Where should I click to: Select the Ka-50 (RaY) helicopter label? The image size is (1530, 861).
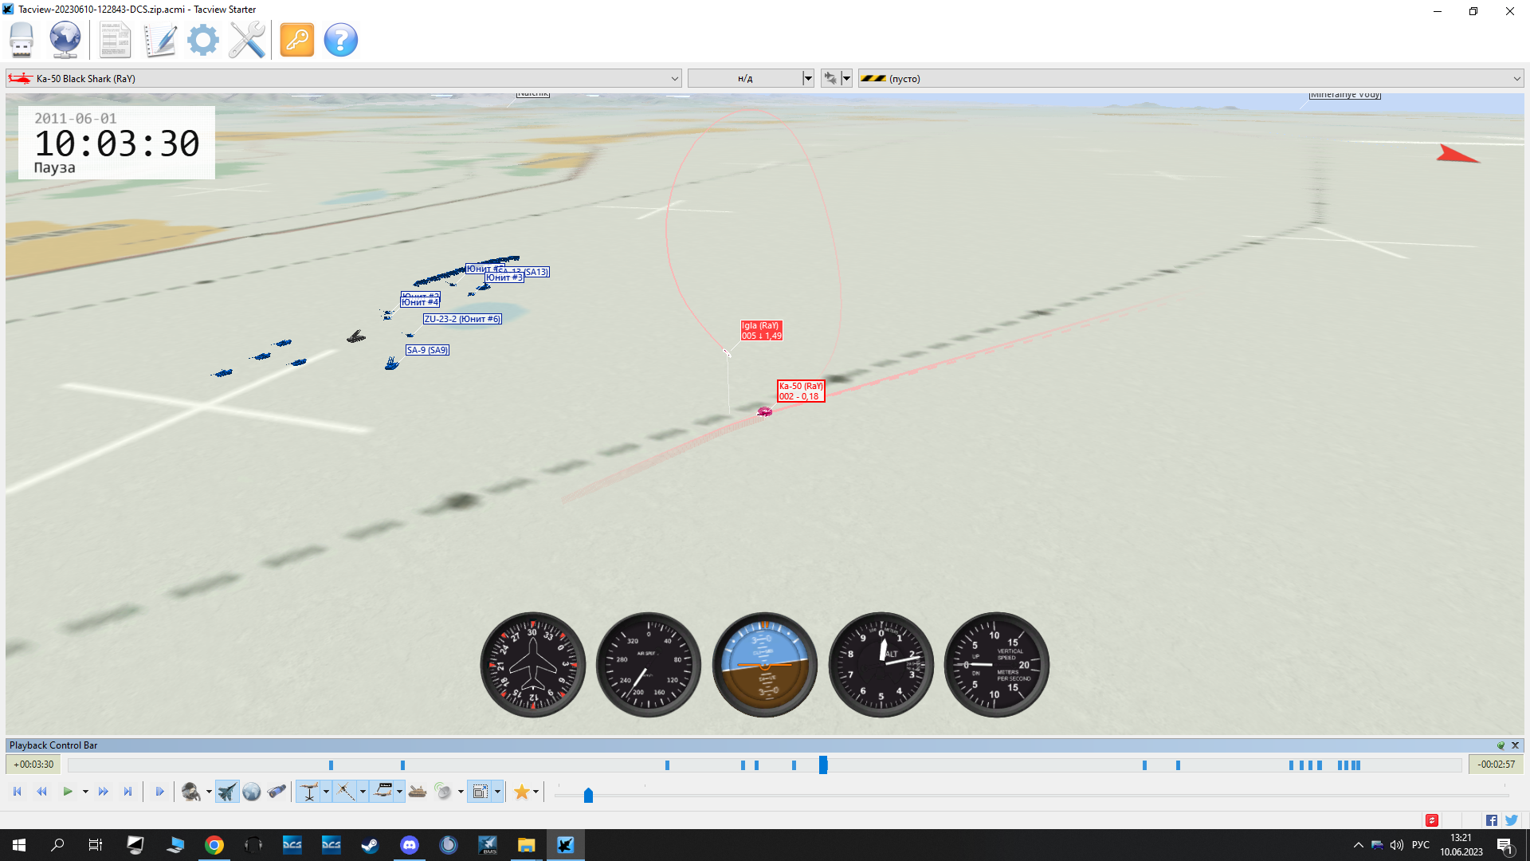coord(801,391)
